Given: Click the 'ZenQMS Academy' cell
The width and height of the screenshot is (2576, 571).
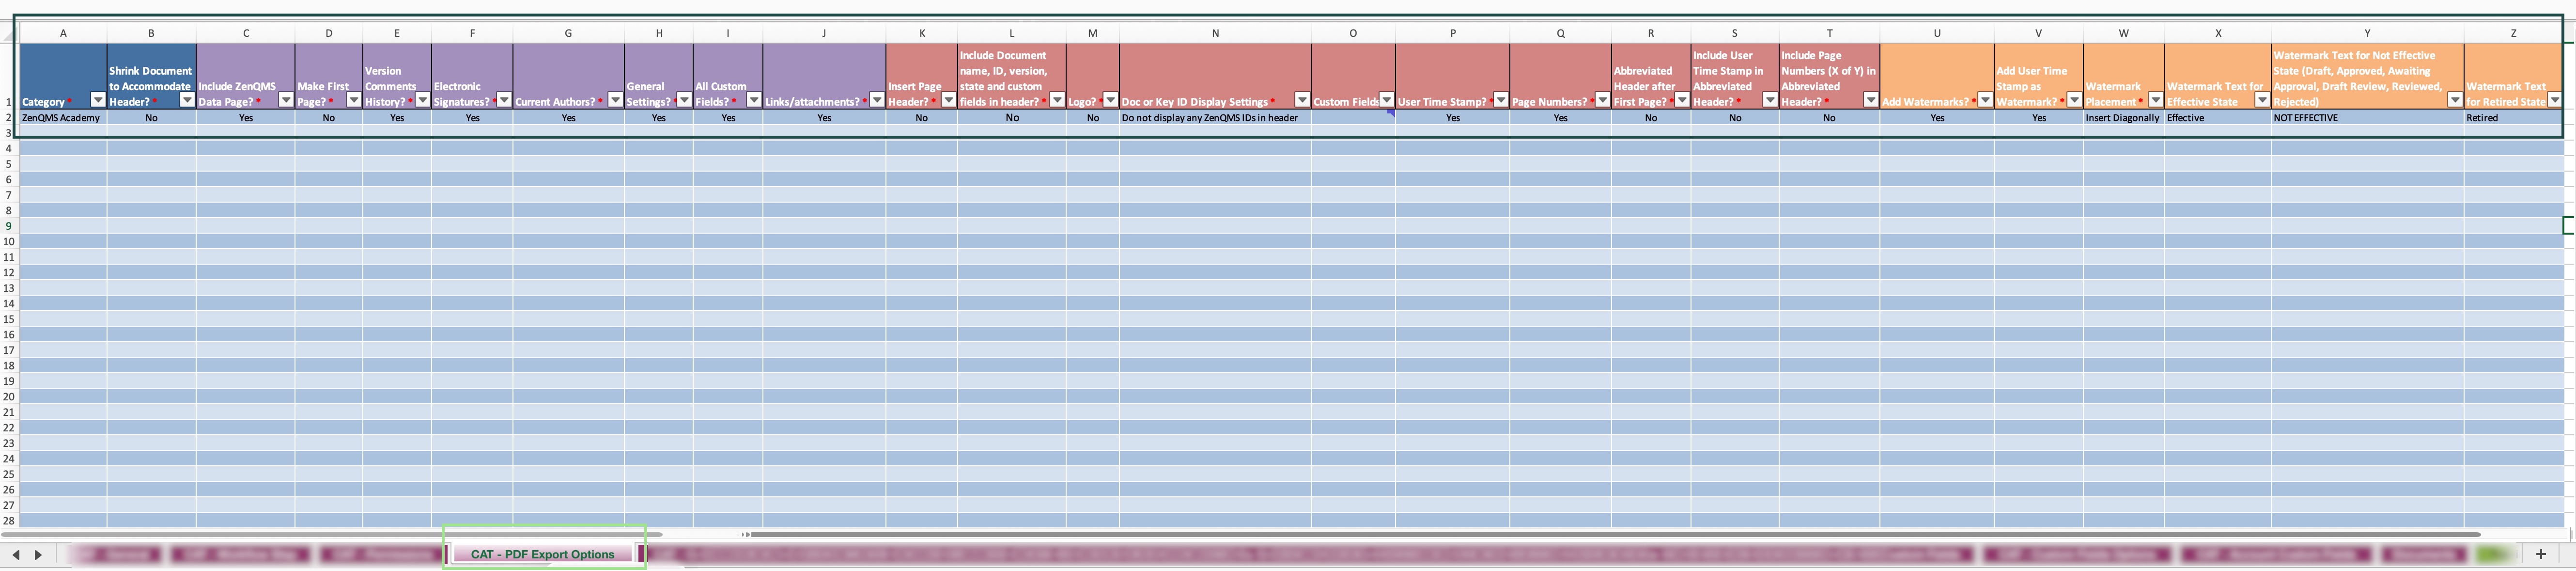Looking at the screenshot, I should [63, 118].
